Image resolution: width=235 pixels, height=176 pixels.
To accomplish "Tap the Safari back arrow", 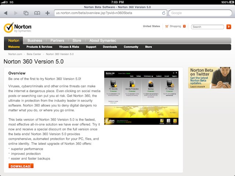I will 6,13.
